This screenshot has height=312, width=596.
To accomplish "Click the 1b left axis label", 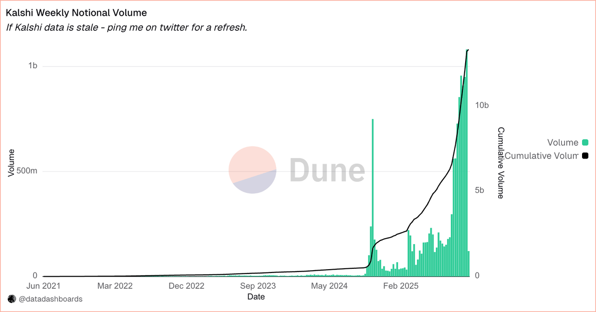I will point(33,66).
